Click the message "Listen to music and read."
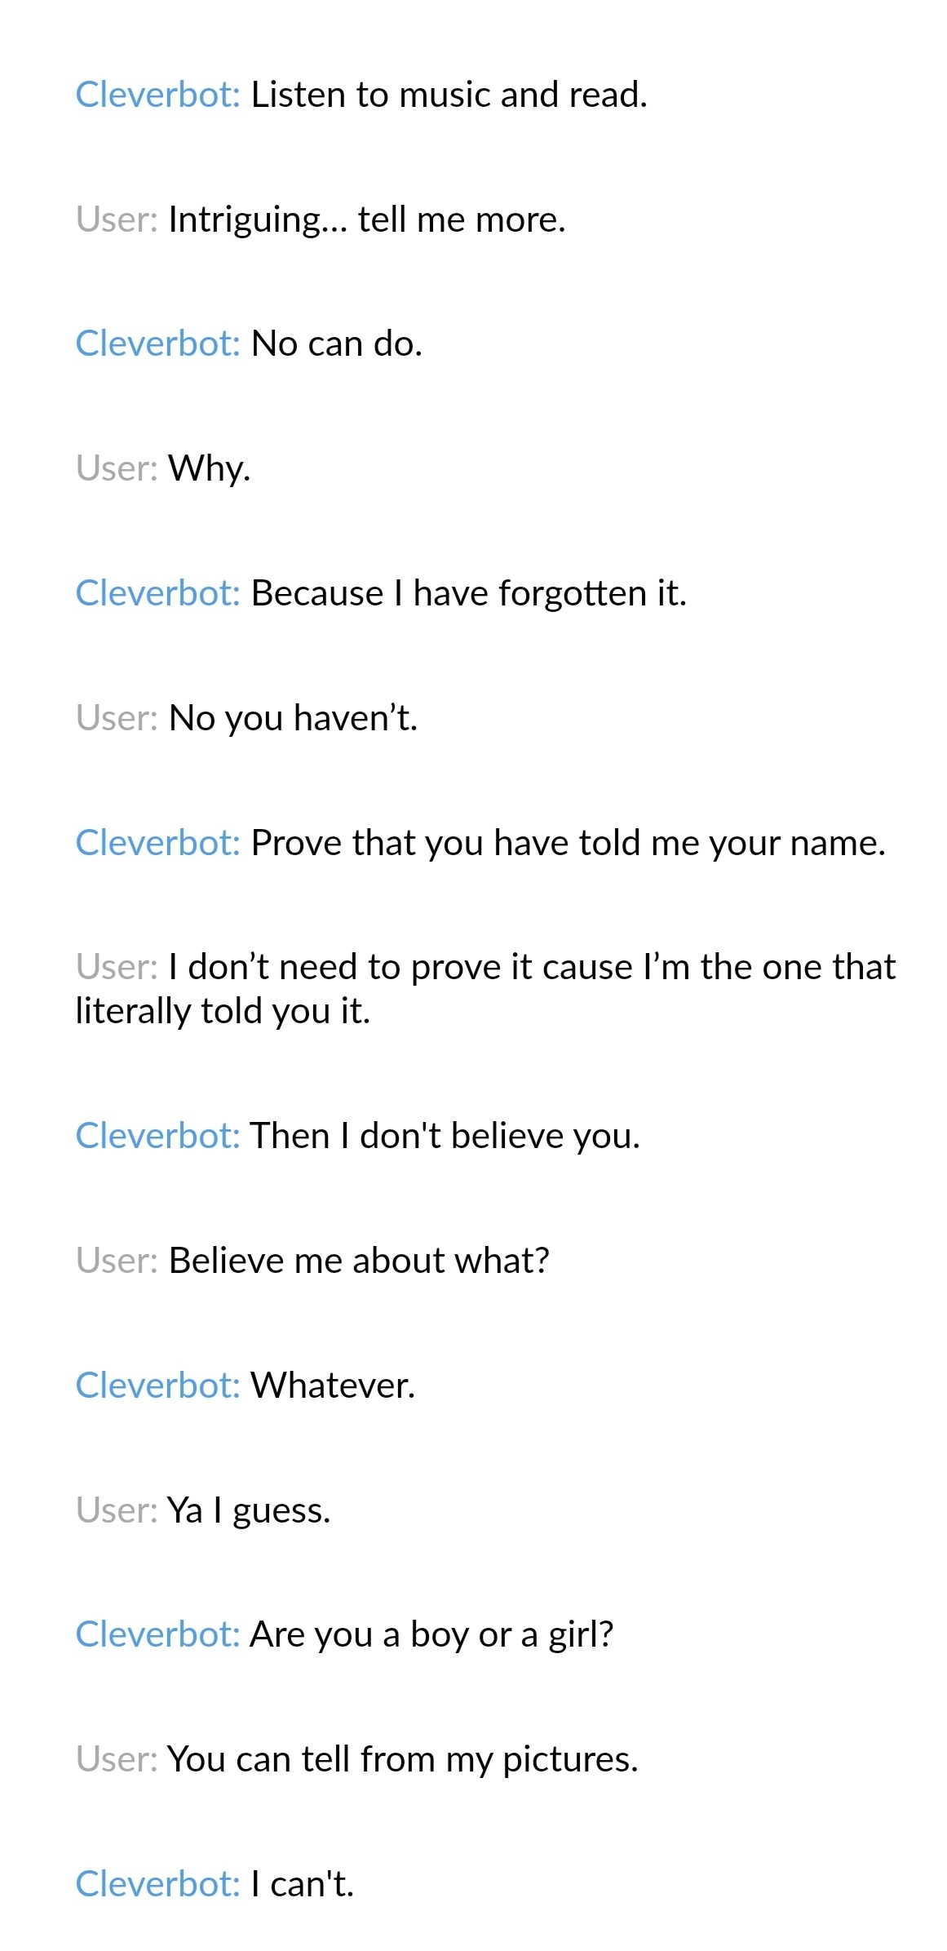Screen dimensions: 947x1951 (x=449, y=95)
